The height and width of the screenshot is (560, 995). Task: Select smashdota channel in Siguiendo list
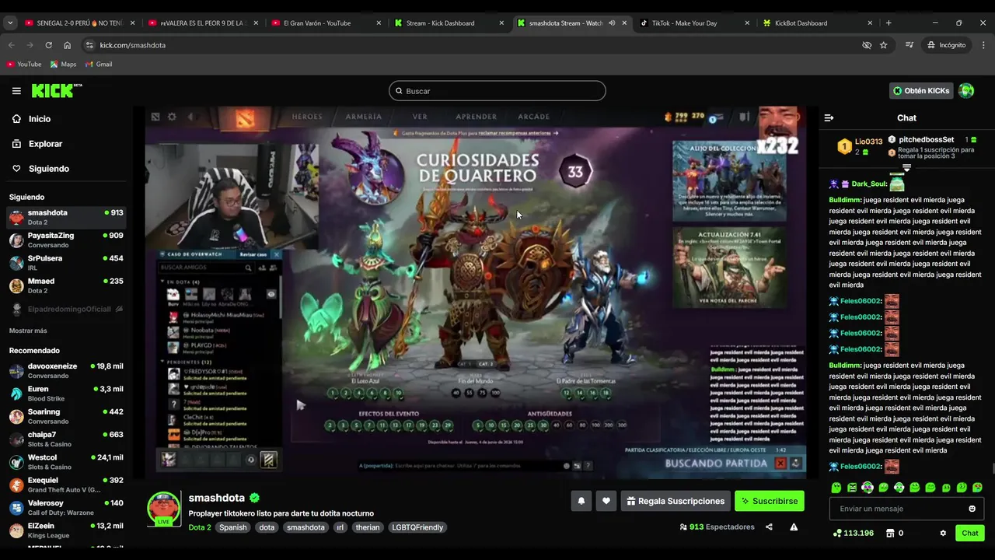[66, 217]
